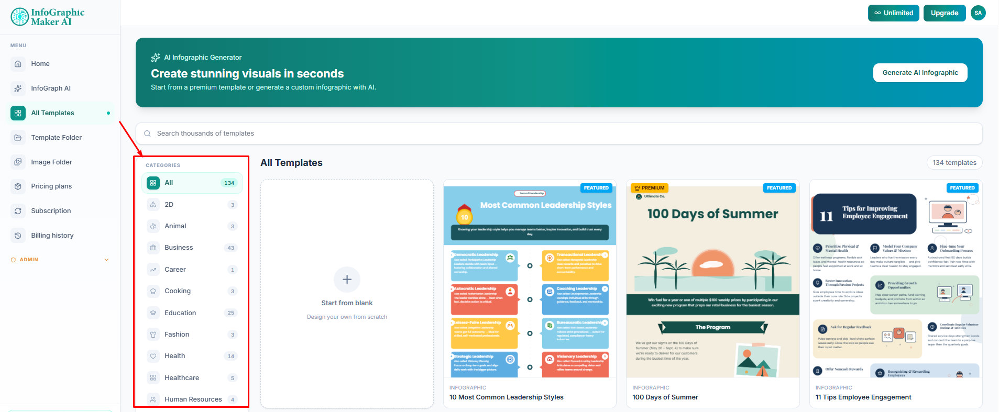This screenshot has width=999, height=412.
Task: Filter templates by 2D category
Action: [192, 205]
